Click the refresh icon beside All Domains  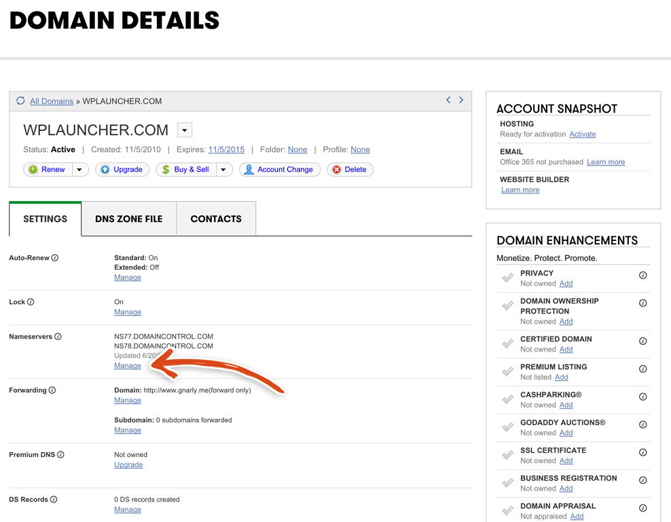(20, 100)
